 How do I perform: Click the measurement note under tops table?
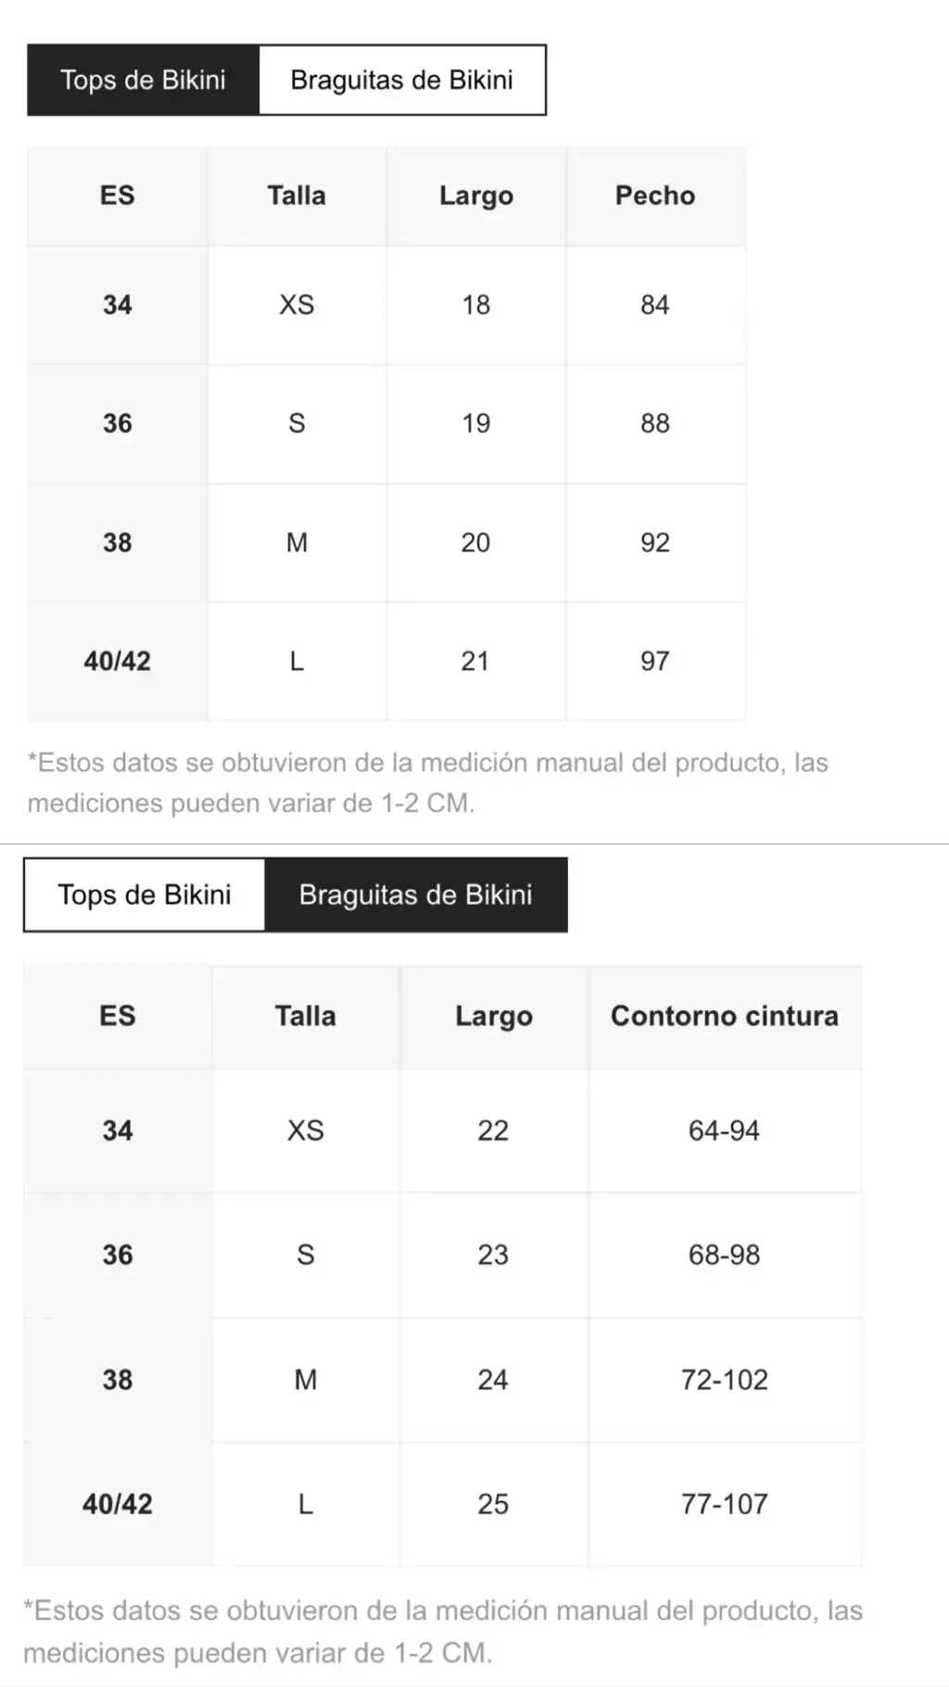coord(427,783)
